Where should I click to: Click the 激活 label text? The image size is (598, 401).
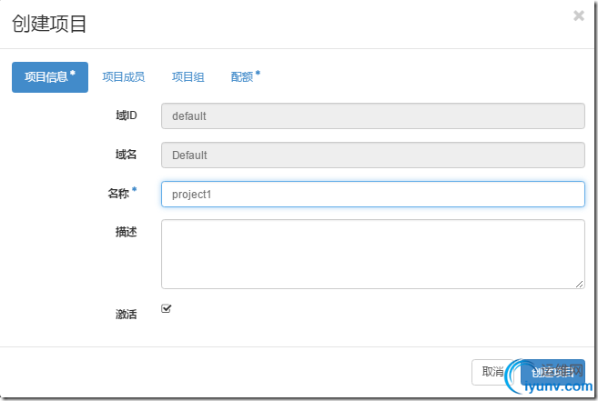pyautogui.click(x=126, y=315)
